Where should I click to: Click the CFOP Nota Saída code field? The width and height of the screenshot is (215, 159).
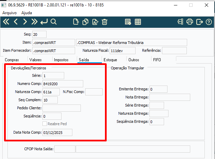[65, 149]
